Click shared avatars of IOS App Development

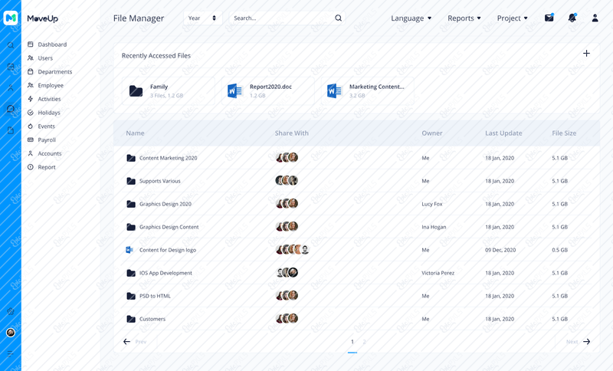pyautogui.click(x=287, y=272)
